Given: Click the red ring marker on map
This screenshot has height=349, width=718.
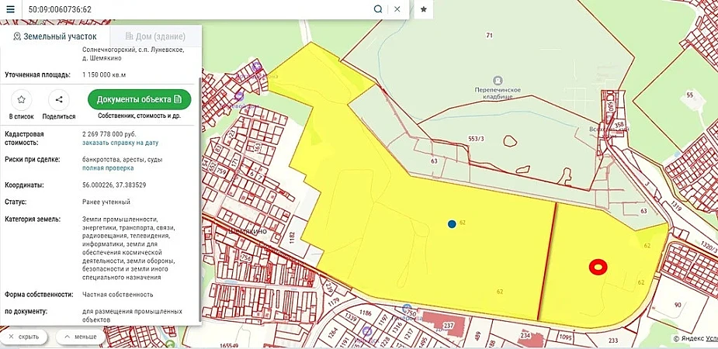Looking at the screenshot, I should [598, 267].
